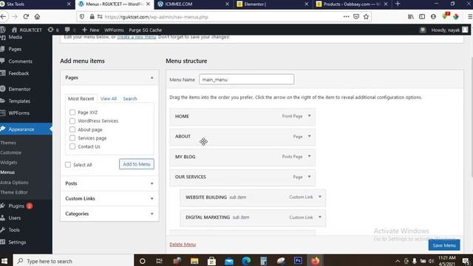Viewport: 473px width, 266px height.
Task: Expand the ABOUT menu item arrow
Action: click(309, 136)
